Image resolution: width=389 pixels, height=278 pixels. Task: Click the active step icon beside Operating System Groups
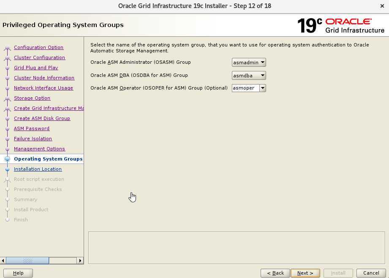[8, 159]
